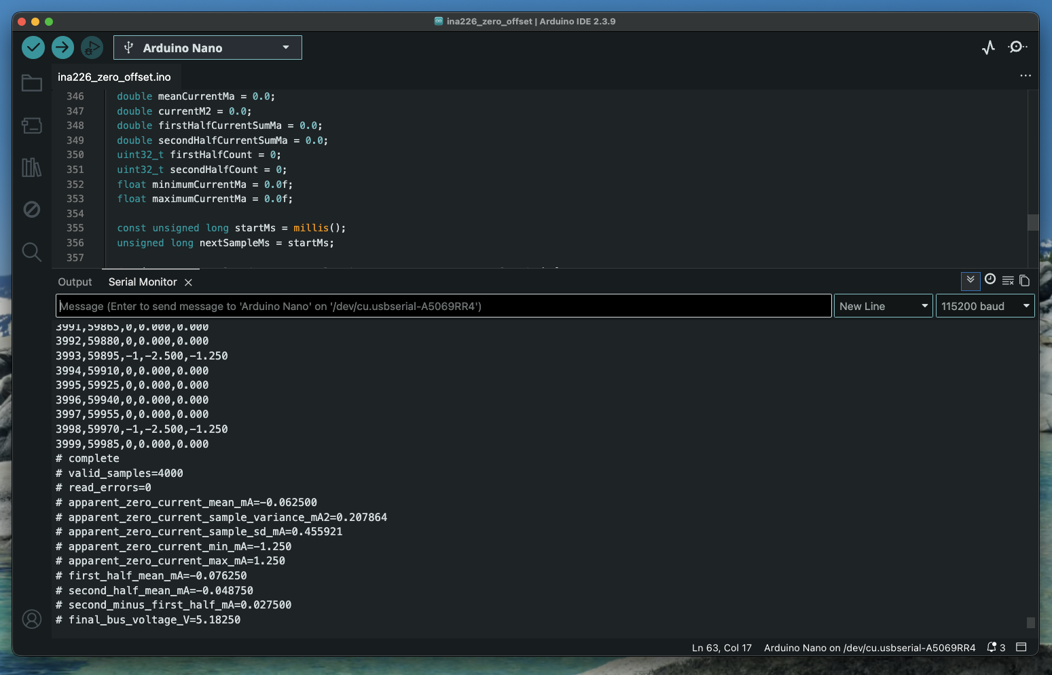Screen dimensions: 1052x675
Task: Toggle timestamp clock icon in Serial Monitor
Action: 990,279
